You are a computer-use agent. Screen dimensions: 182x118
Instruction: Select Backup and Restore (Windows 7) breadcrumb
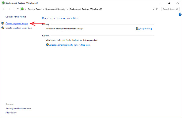(86, 9)
